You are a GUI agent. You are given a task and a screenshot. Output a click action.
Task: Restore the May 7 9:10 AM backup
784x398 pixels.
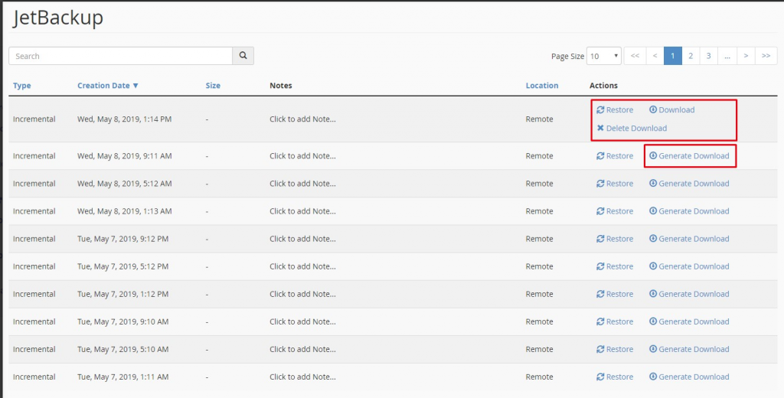coord(615,321)
